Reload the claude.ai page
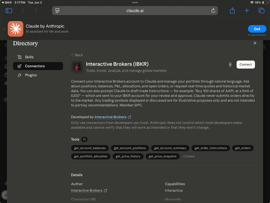The image size is (270, 203). click(213, 11)
